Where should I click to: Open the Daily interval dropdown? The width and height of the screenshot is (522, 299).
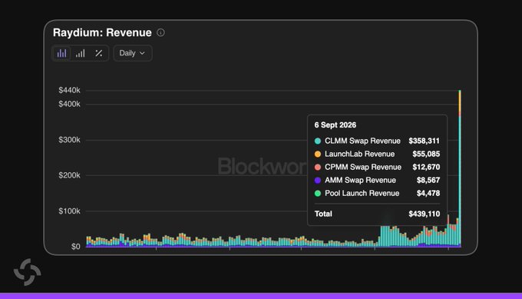pyautogui.click(x=133, y=53)
